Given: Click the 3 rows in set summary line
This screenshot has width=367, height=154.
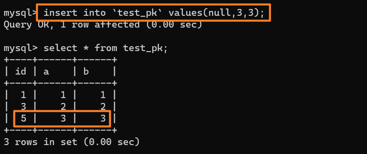Looking at the screenshot, I should click(x=71, y=142).
